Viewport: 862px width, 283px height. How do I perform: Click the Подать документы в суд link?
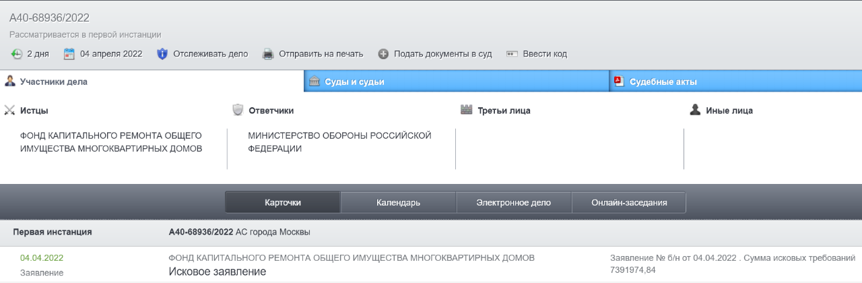pyautogui.click(x=442, y=54)
